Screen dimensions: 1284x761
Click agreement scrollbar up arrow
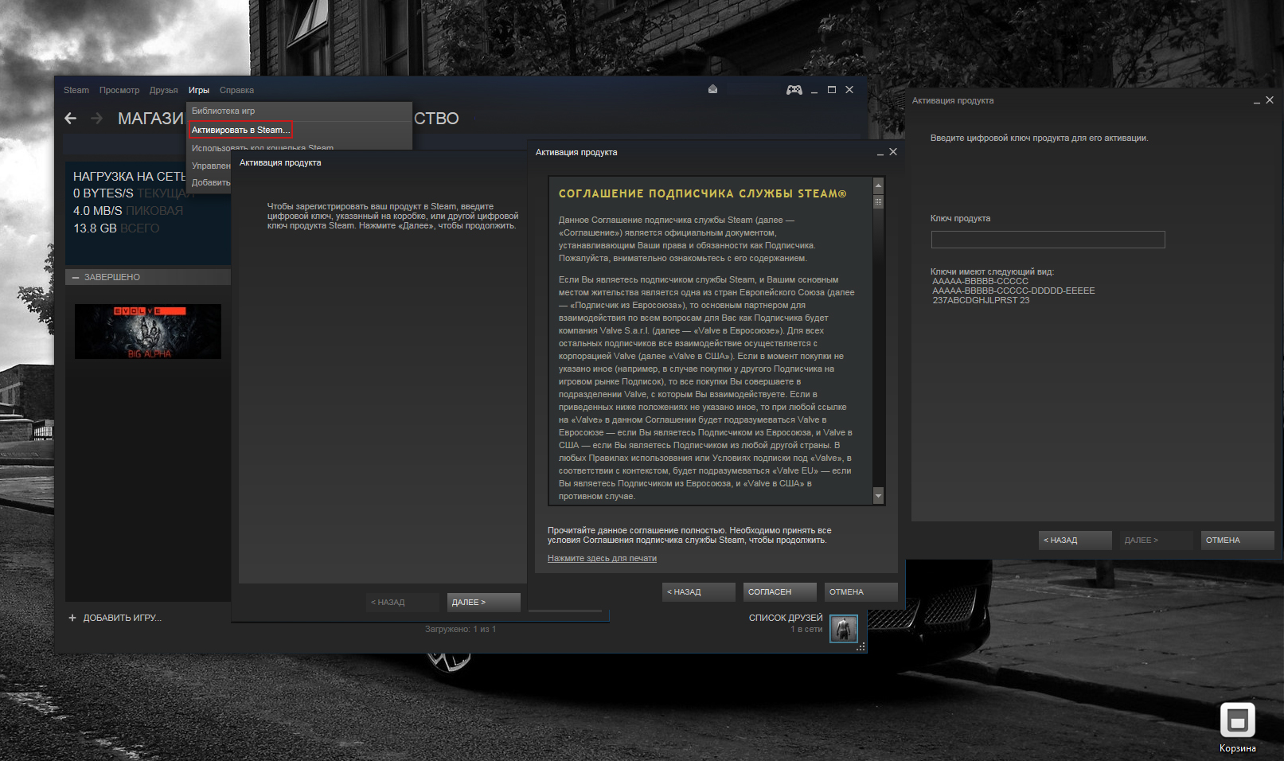pyautogui.click(x=879, y=185)
